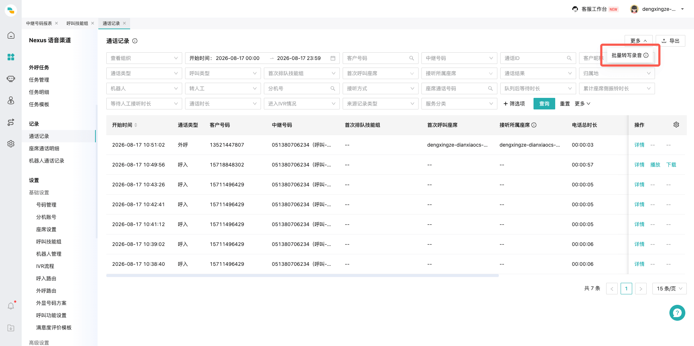Open the home icon in left sidebar
The width and height of the screenshot is (694, 346).
click(11, 35)
